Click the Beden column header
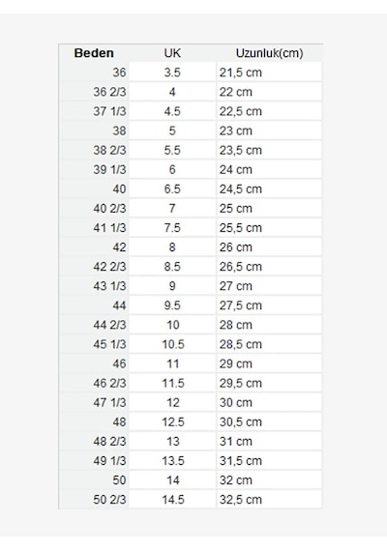Screen dimensions: 387x551 (x=94, y=53)
